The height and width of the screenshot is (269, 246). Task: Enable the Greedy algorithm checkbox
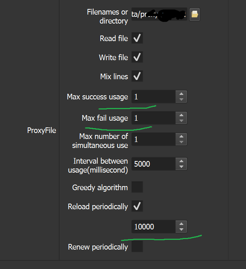[x=137, y=187]
